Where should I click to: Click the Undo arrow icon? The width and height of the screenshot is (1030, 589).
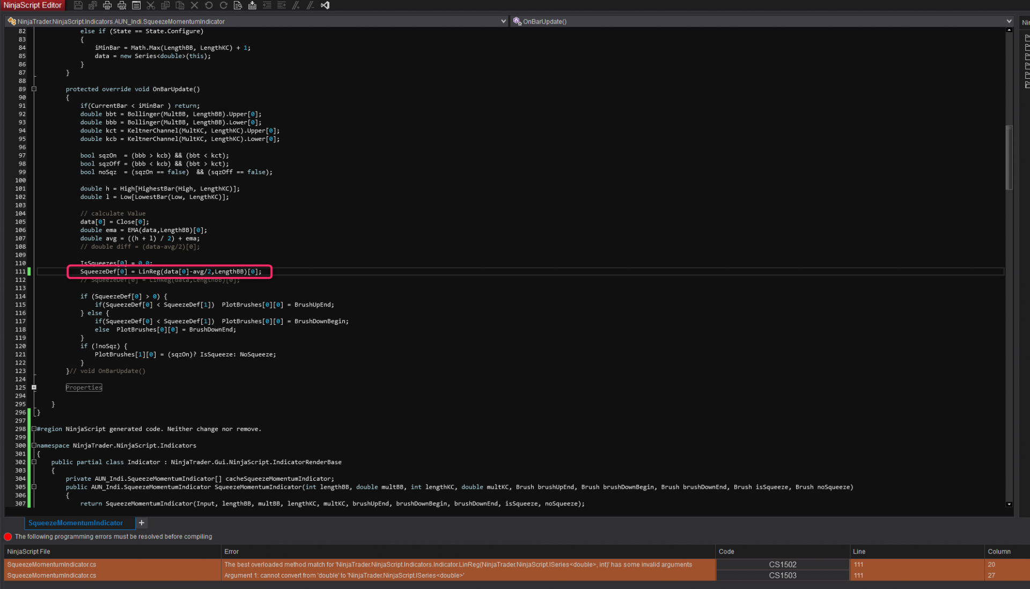209,5
